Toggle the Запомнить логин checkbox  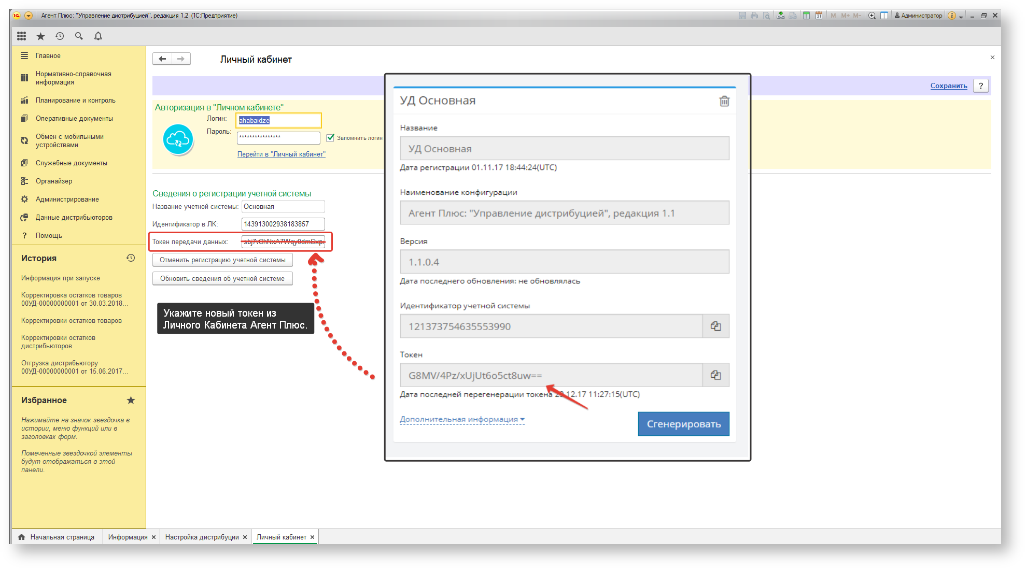tap(330, 138)
